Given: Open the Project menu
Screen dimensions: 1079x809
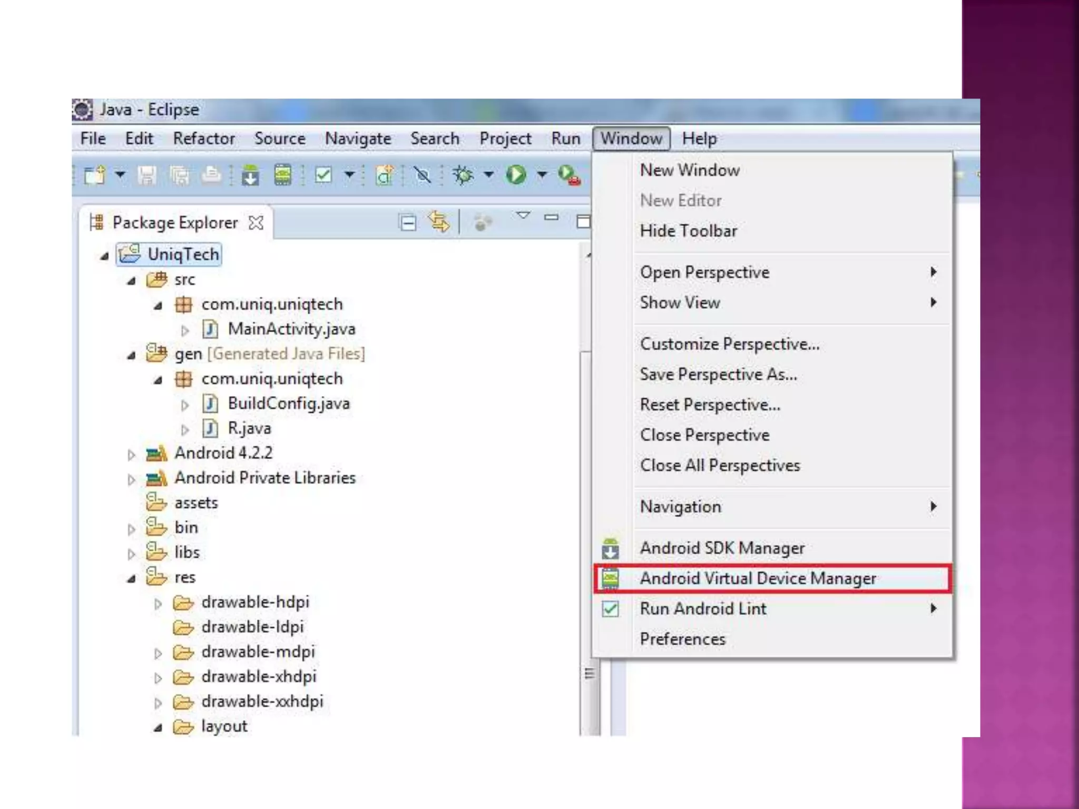Looking at the screenshot, I should (x=505, y=139).
